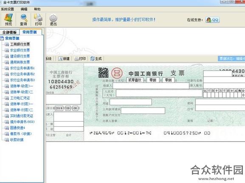The width and height of the screenshot is (245, 183).
Task: Click the 付款行名称 input field
Action: click(x=224, y=80)
